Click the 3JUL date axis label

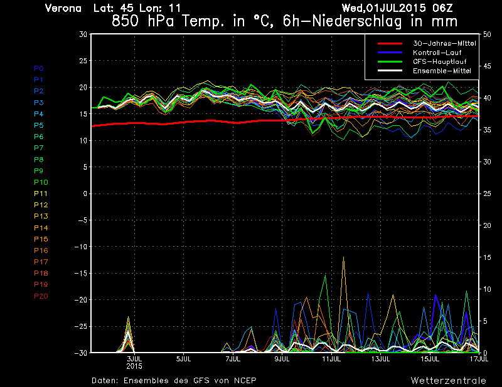click(x=134, y=359)
